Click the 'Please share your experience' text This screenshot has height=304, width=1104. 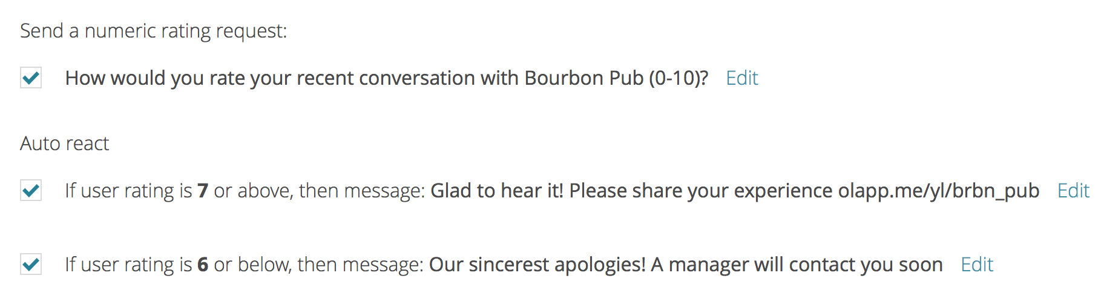pos(700,191)
